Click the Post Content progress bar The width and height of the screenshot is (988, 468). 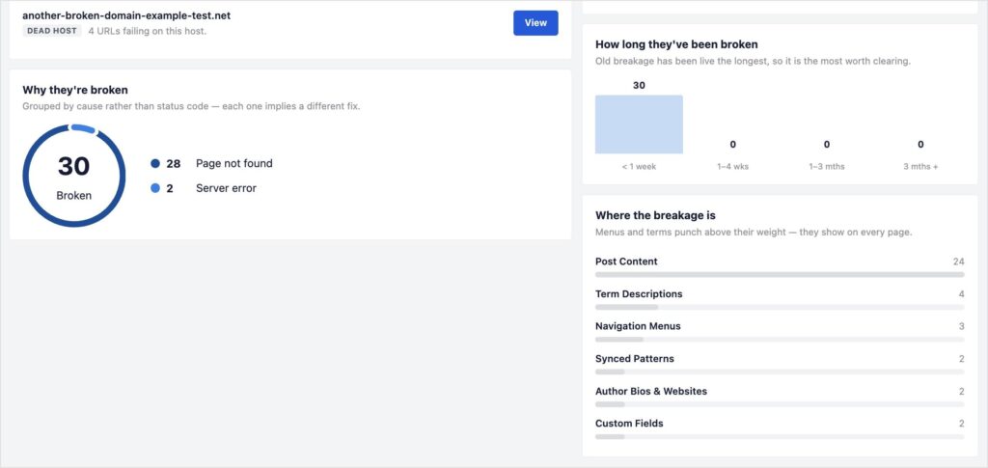point(780,275)
